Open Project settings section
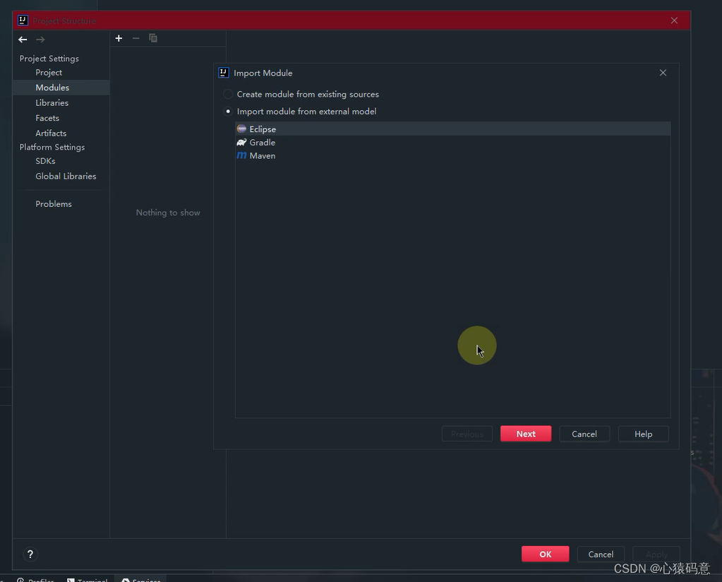The image size is (722, 582). click(x=49, y=72)
